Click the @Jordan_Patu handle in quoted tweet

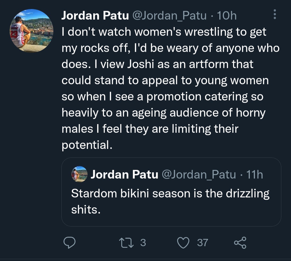[199, 175]
